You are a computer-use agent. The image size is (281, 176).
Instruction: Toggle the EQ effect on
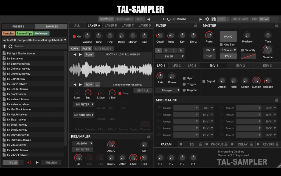point(181,144)
